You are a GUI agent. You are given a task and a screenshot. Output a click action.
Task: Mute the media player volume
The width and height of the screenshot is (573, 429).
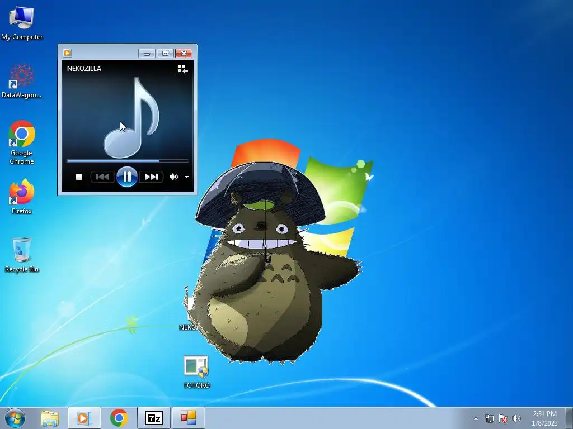[173, 177]
